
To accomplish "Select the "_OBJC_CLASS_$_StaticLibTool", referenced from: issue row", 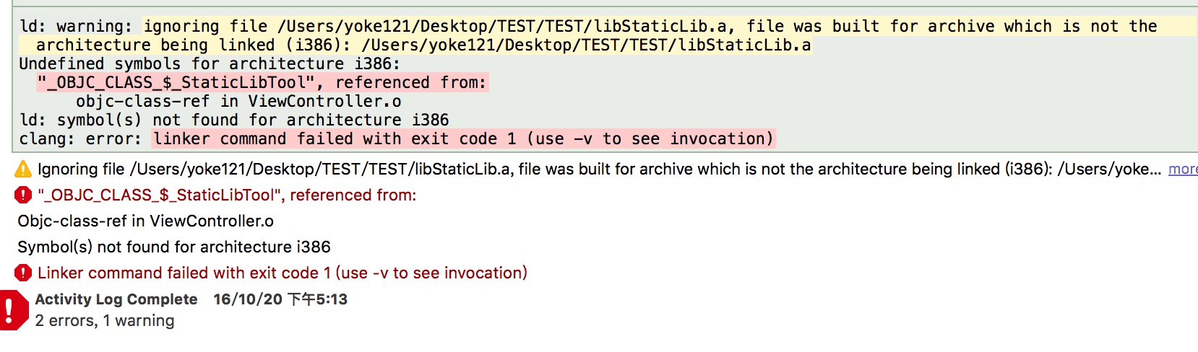I will coord(227,195).
